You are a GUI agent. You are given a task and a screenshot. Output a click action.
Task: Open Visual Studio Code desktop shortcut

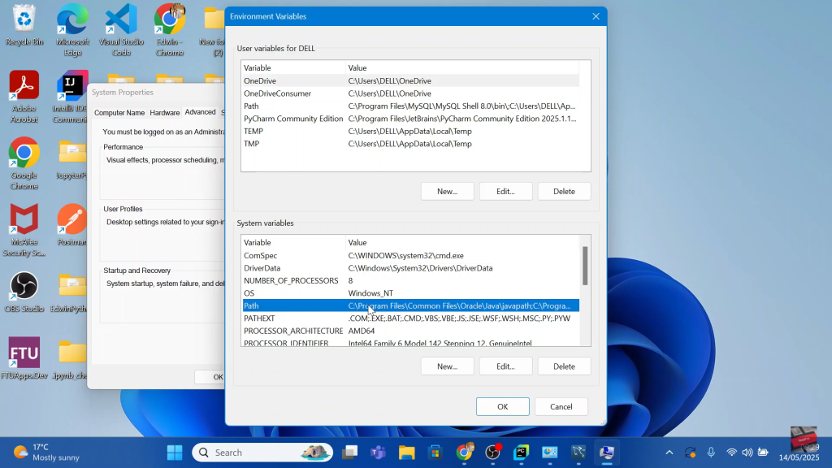tap(121, 29)
